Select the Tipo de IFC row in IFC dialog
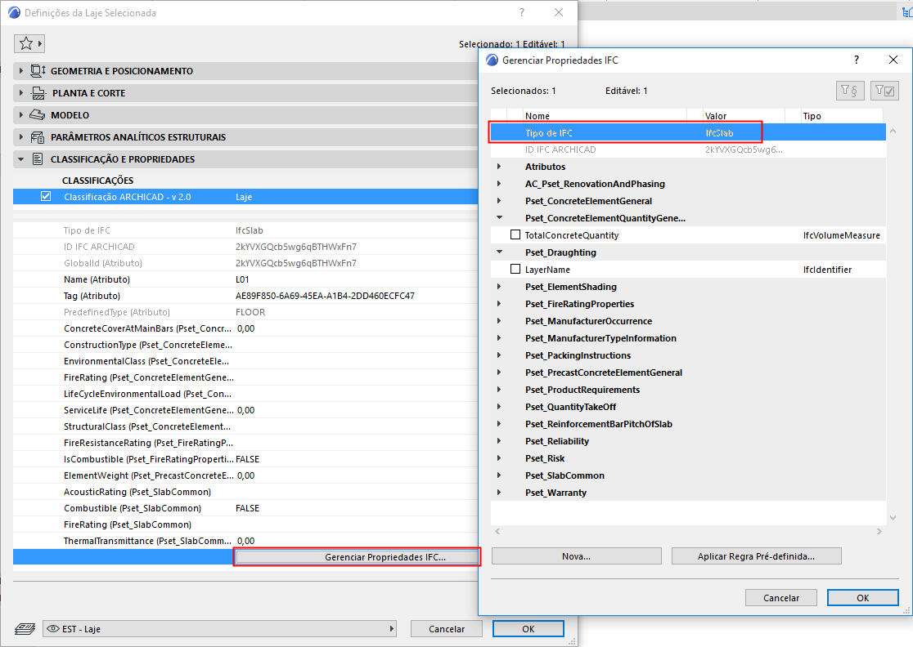Image resolution: width=913 pixels, height=647 pixels. click(688, 132)
